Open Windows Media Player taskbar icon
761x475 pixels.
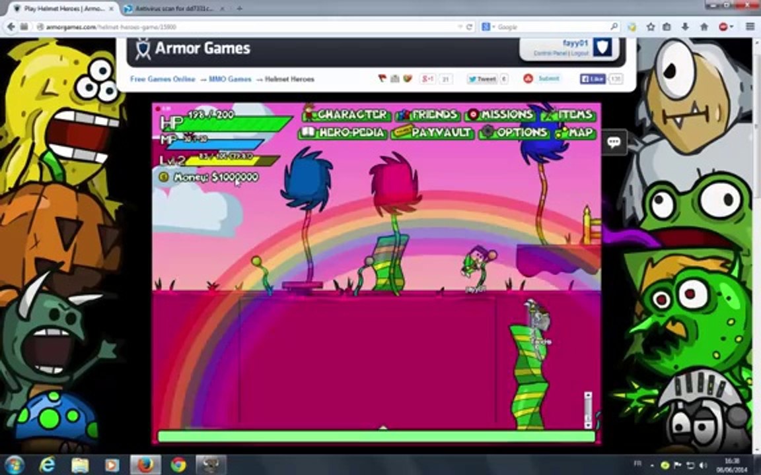pos(112,465)
